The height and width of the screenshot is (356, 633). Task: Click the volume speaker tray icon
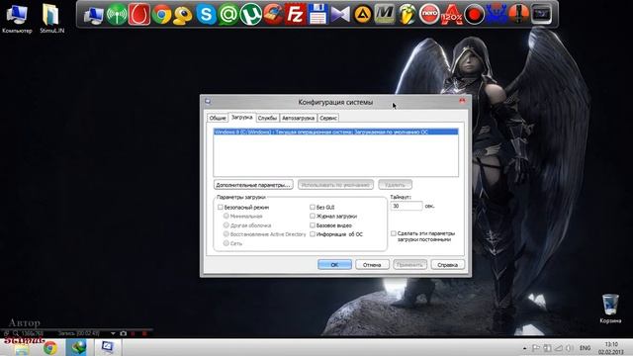[570, 348]
